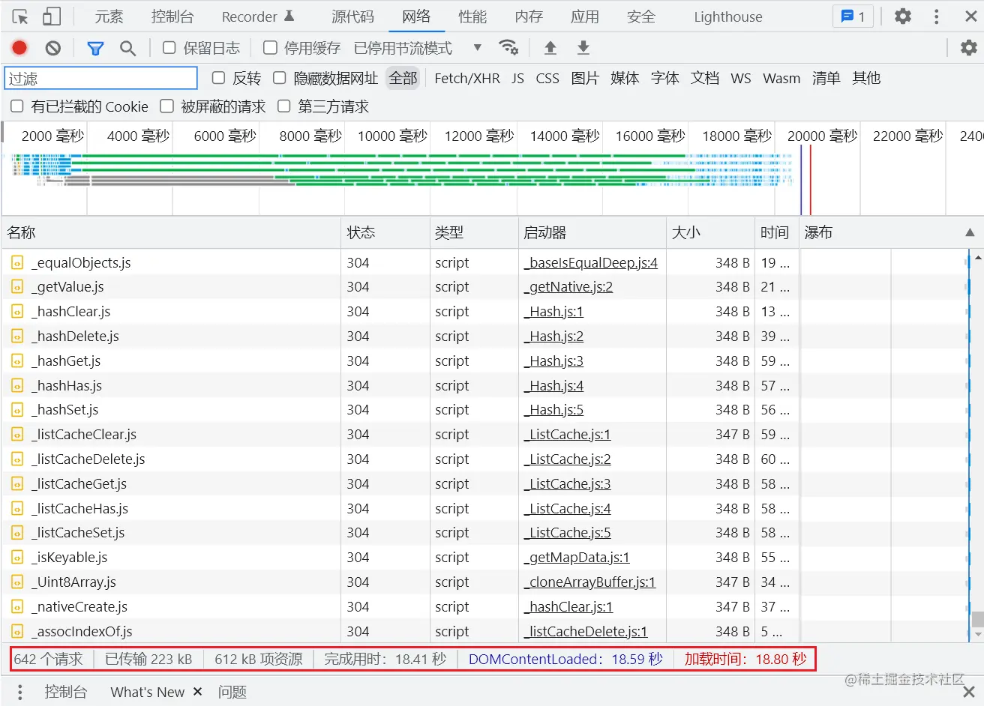Open the 内存 tab
This screenshot has width=984, height=706.
click(529, 16)
